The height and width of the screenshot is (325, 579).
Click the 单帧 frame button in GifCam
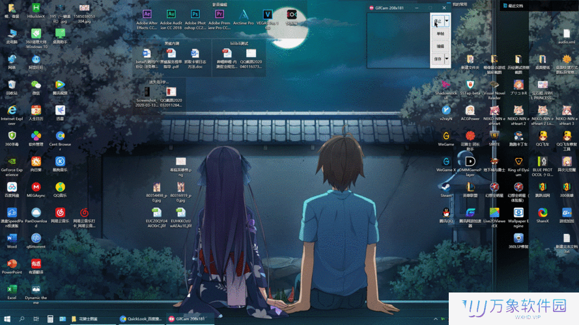click(x=440, y=34)
